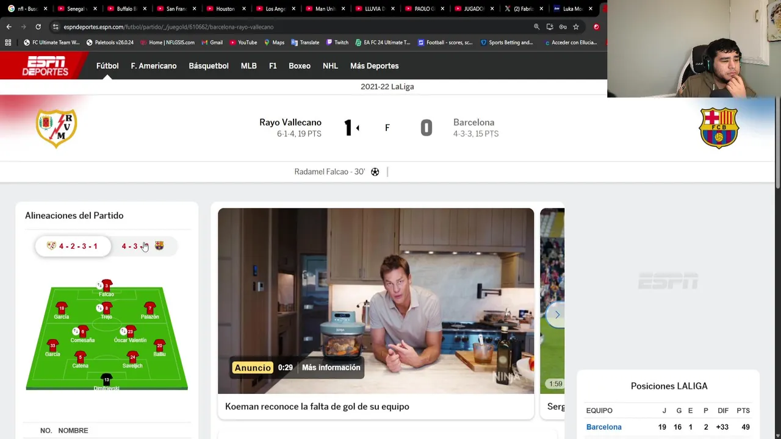Screen dimensions: 781x439
Task: Open the Boxeo section
Action: [300, 66]
